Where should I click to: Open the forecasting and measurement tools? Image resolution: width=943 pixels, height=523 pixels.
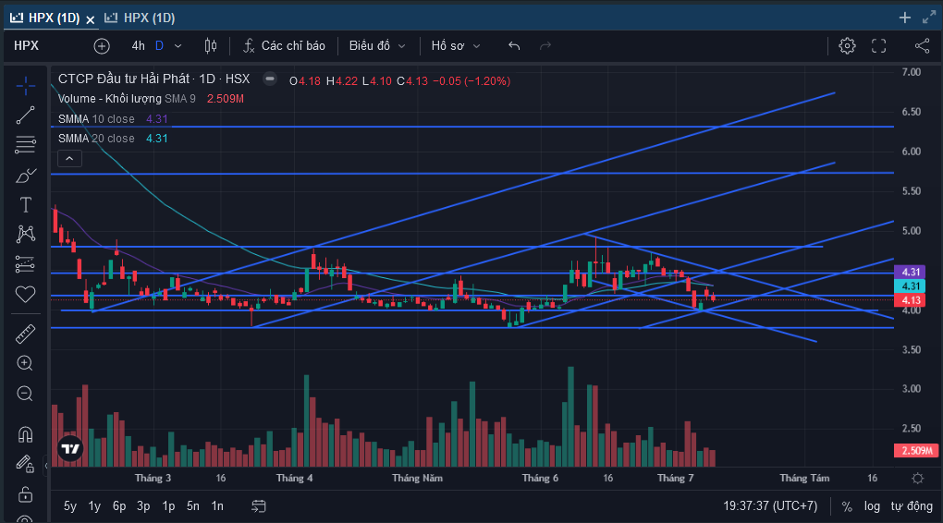[25, 264]
